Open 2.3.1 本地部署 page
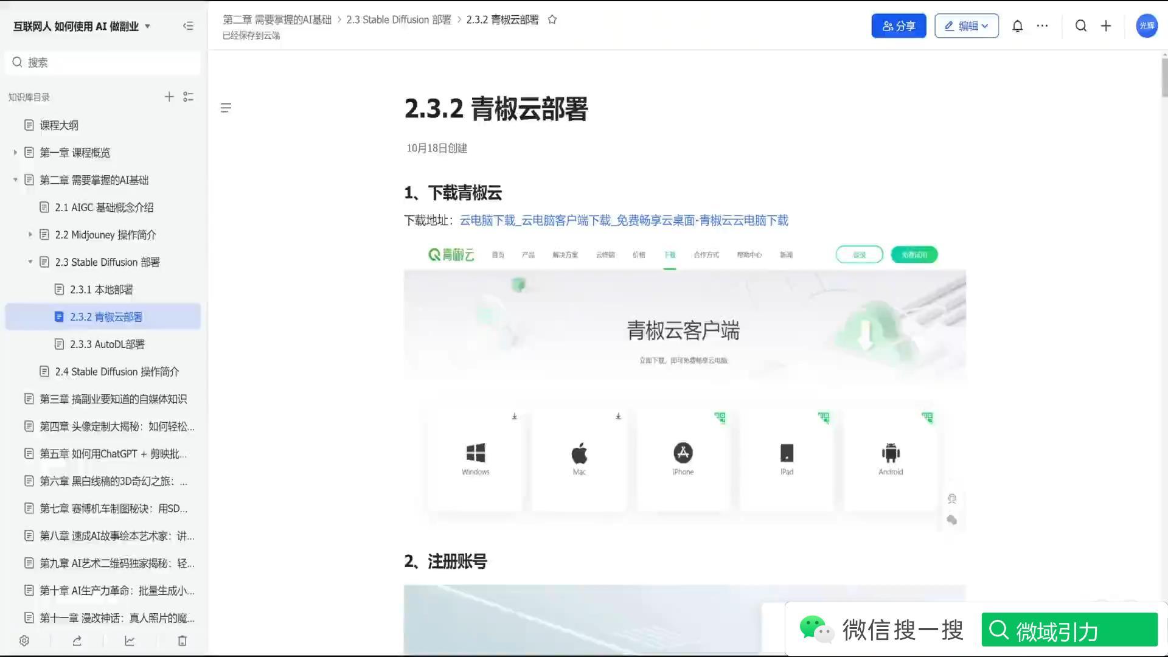This screenshot has height=657, width=1168. [x=103, y=290]
